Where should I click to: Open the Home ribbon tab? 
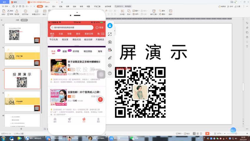click(x=40, y=6)
